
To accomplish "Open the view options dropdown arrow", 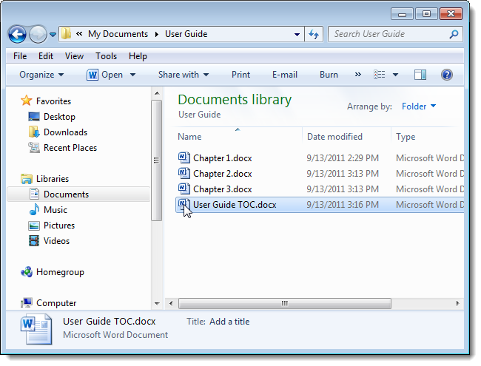I will point(395,75).
